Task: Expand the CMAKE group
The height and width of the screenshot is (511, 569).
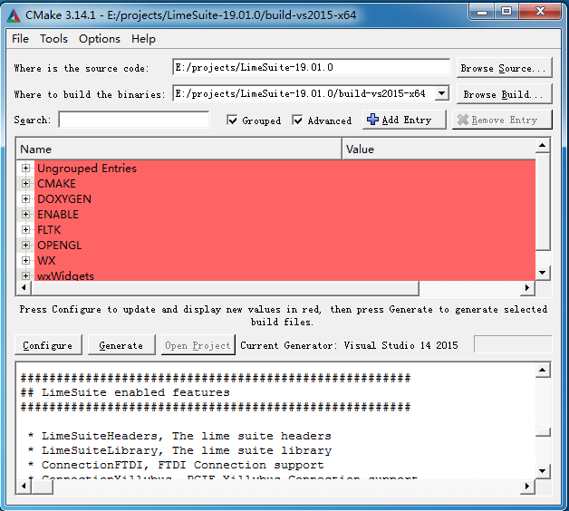Action: click(25, 183)
